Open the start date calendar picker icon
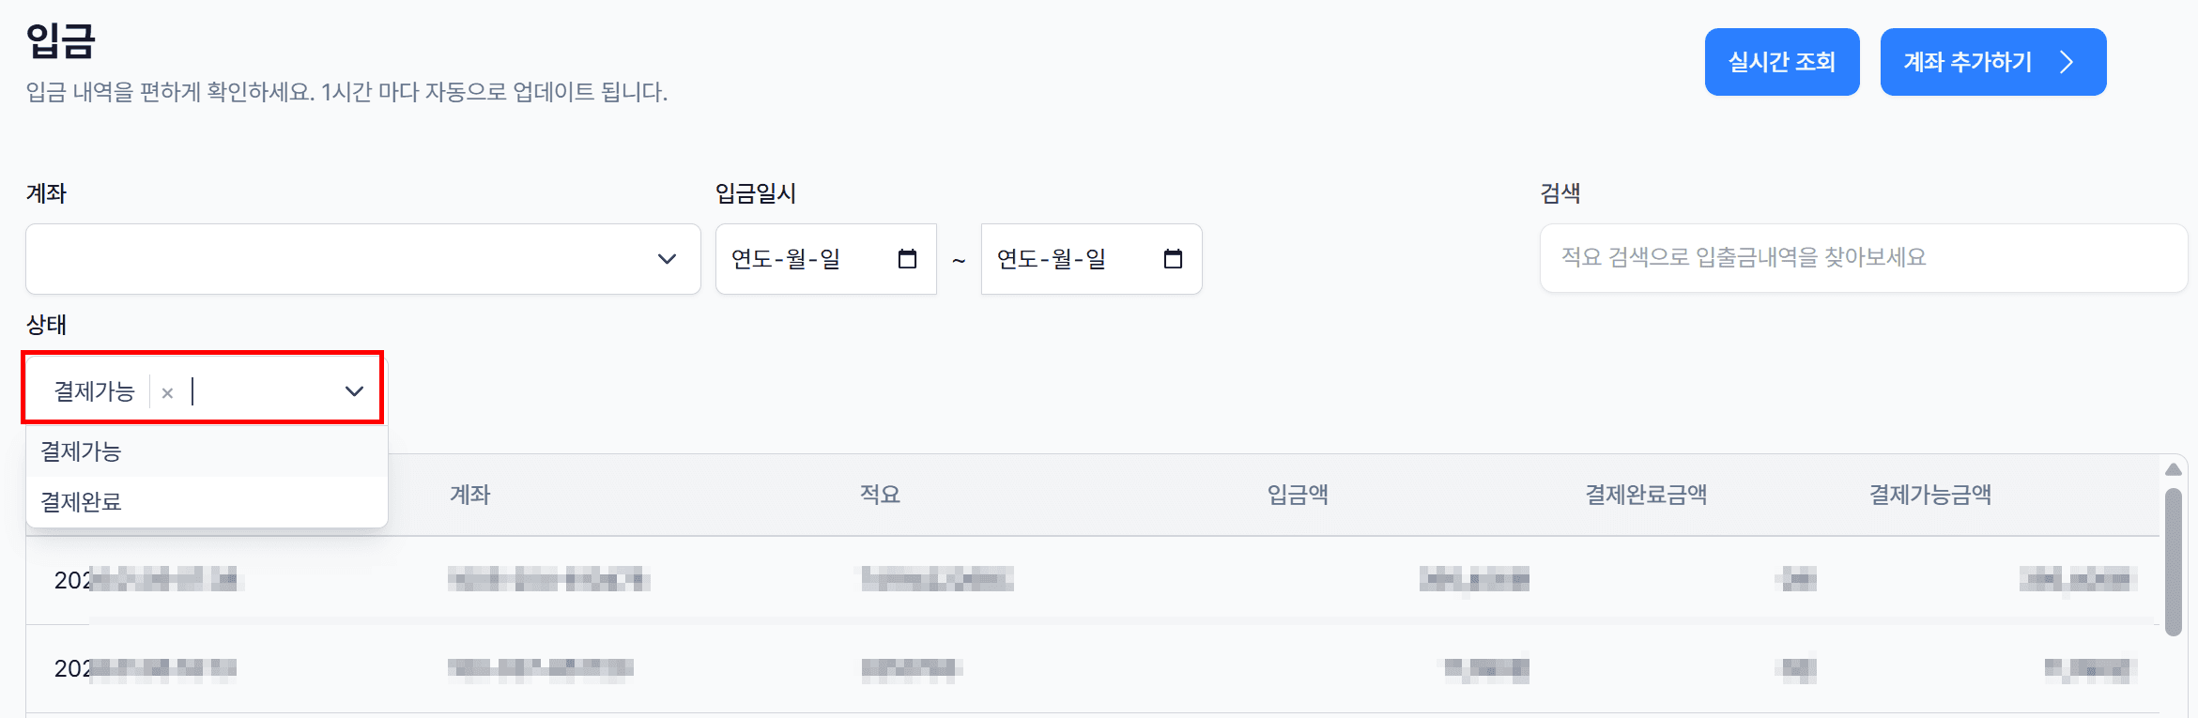The image size is (2198, 718). (907, 259)
